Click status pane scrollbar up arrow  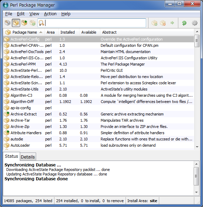(196, 164)
